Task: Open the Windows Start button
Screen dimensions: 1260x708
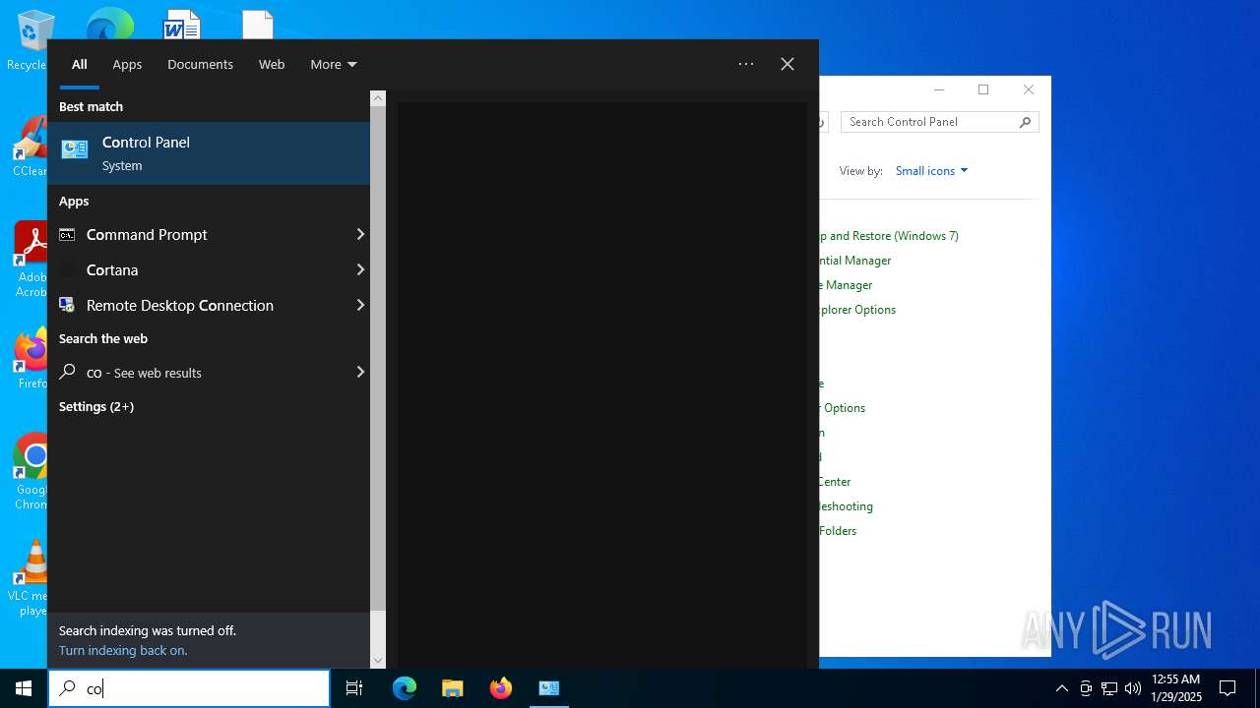Action: pos(24,688)
